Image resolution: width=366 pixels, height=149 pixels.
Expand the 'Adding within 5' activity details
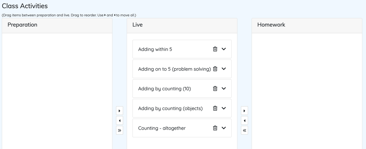point(224,49)
